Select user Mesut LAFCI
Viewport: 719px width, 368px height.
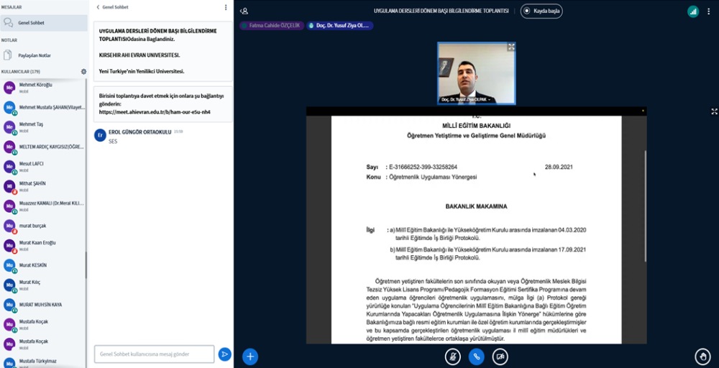tap(44, 166)
